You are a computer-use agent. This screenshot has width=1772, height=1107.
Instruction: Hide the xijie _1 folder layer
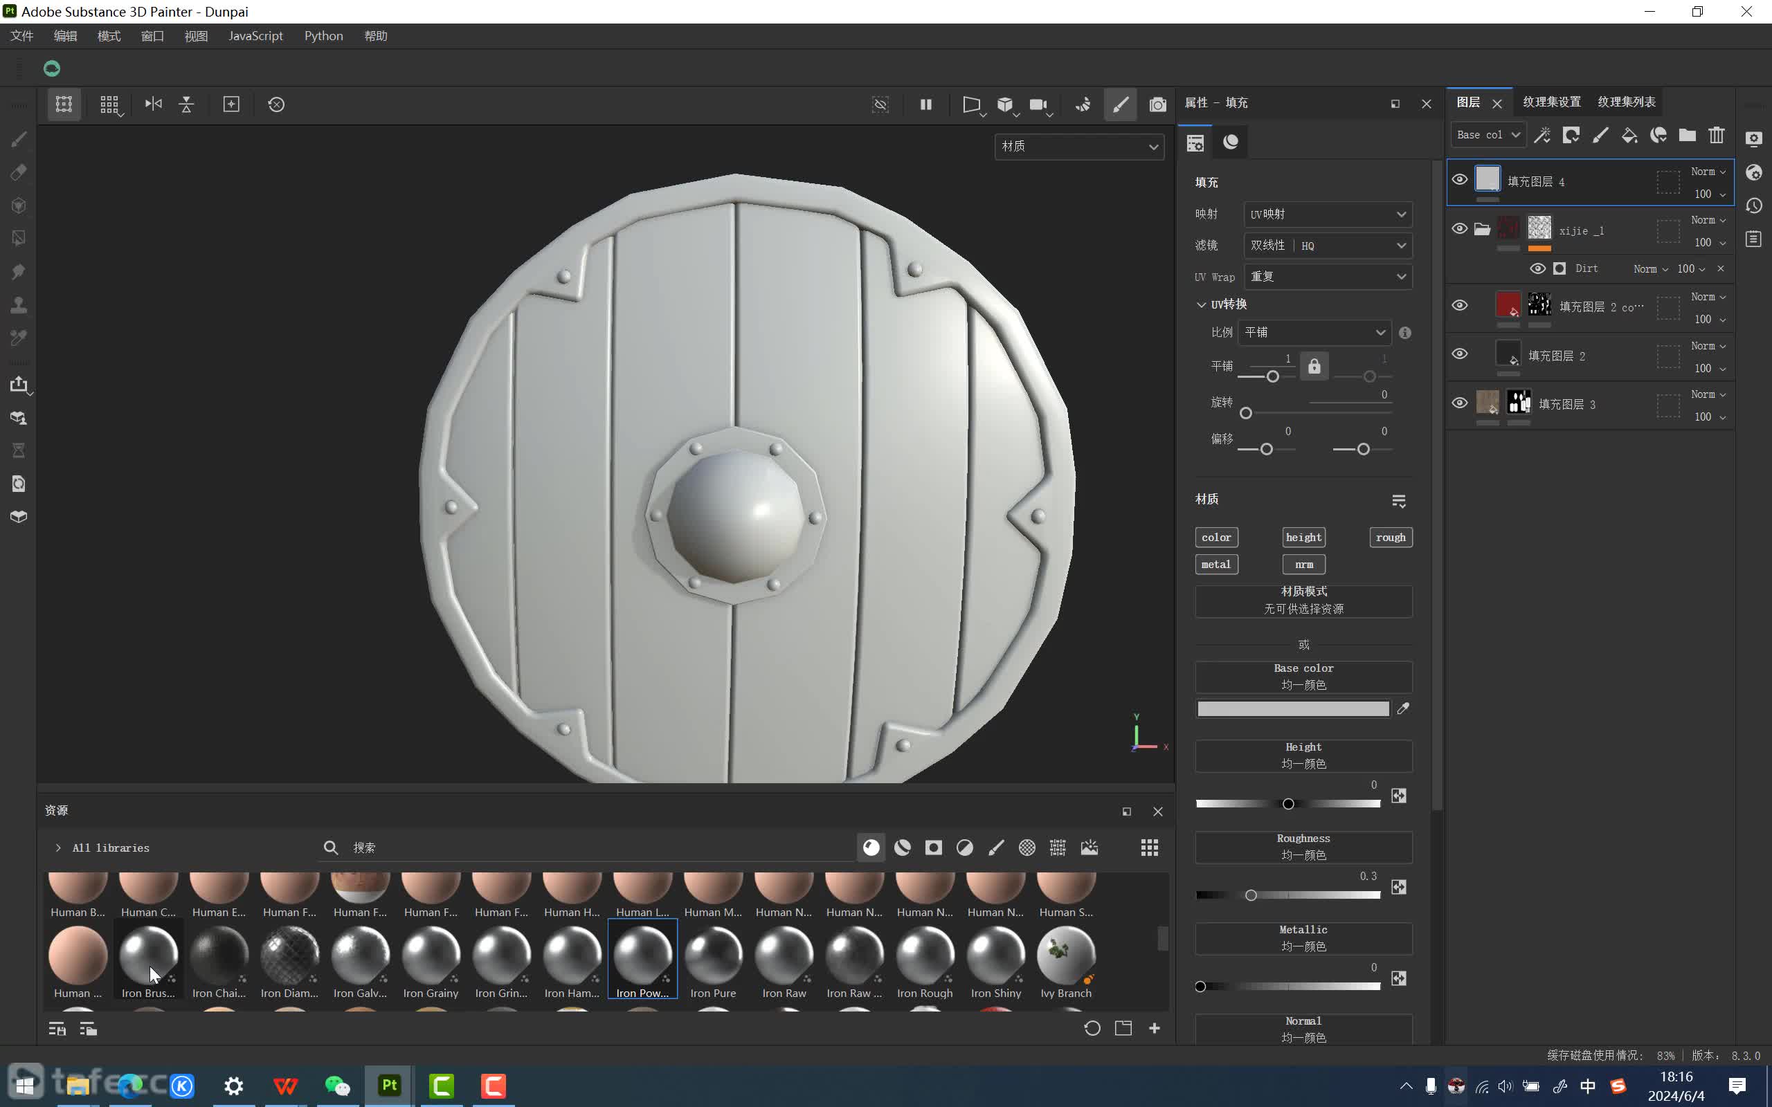pyautogui.click(x=1459, y=228)
